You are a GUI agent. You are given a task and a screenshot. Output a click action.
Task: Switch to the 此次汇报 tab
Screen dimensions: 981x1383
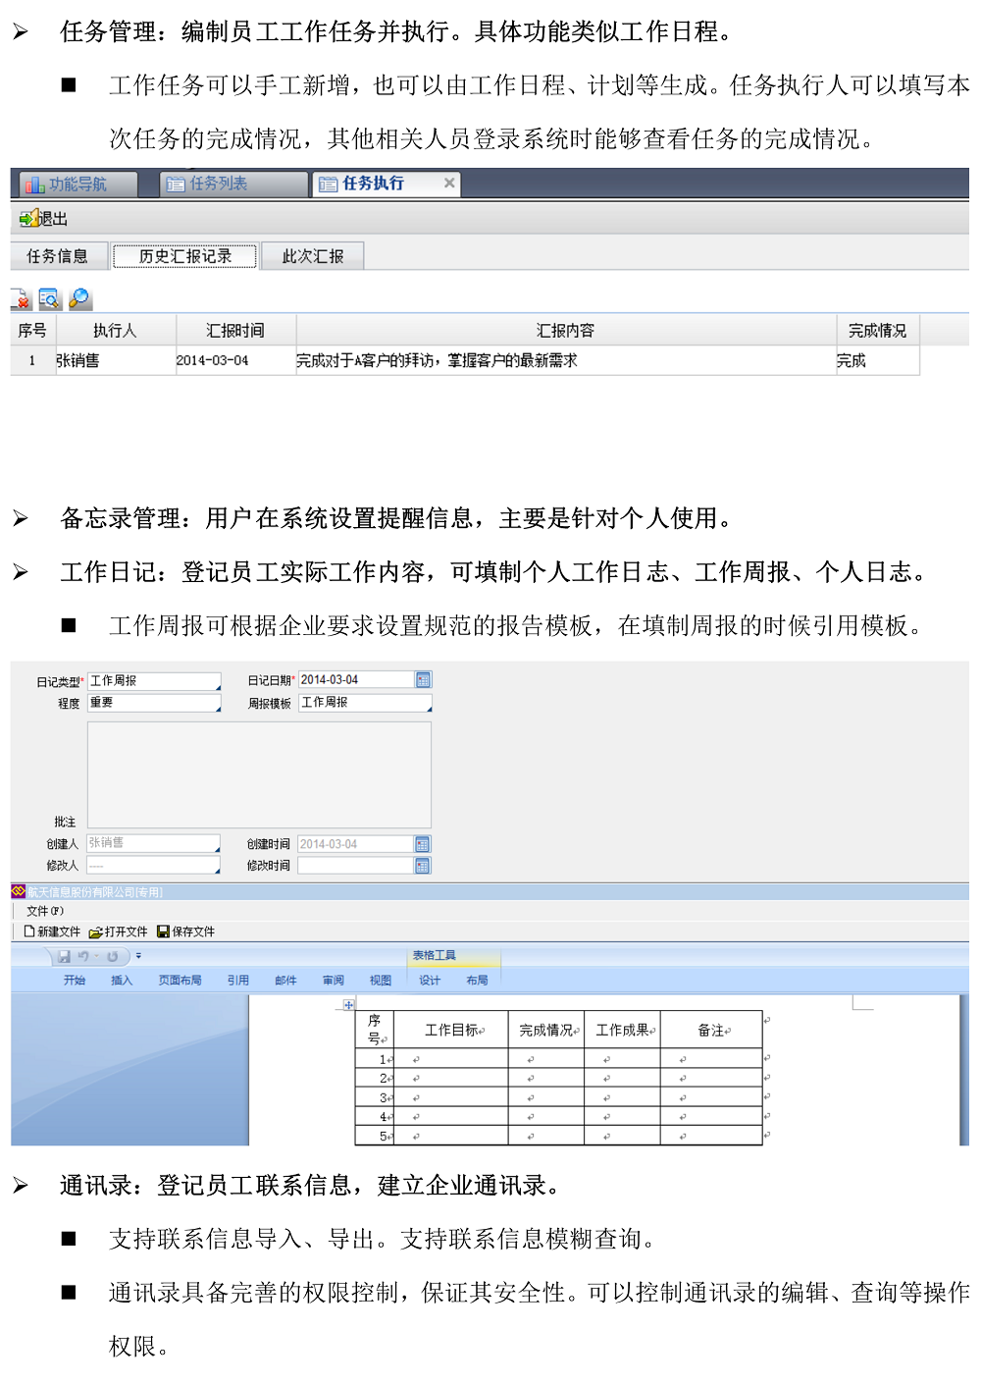coord(313,256)
